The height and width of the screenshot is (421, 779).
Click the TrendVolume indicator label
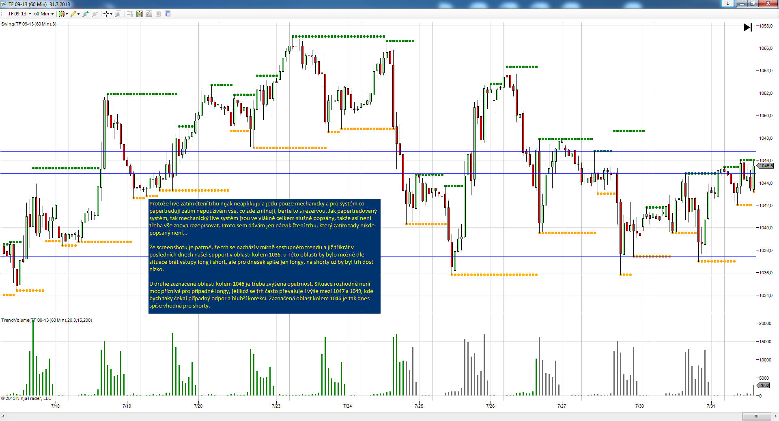pos(47,320)
